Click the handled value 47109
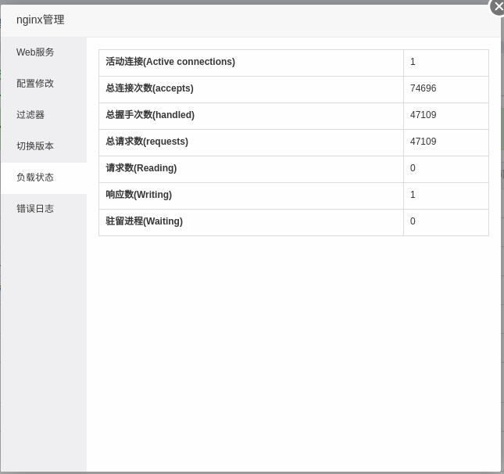Image resolution: width=504 pixels, height=474 pixels. click(x=423, y=115)
